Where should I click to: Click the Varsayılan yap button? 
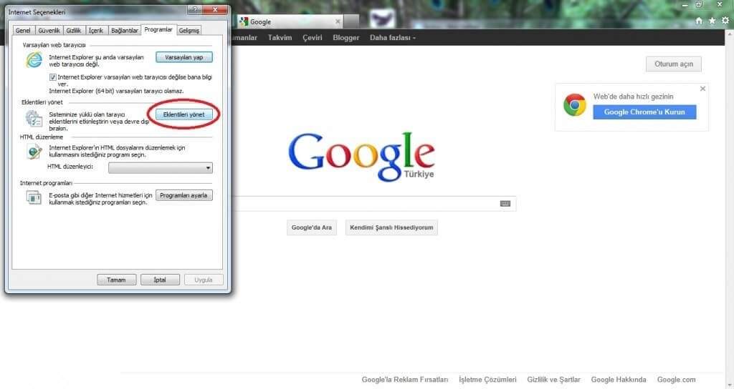click(x=184, y=57)
